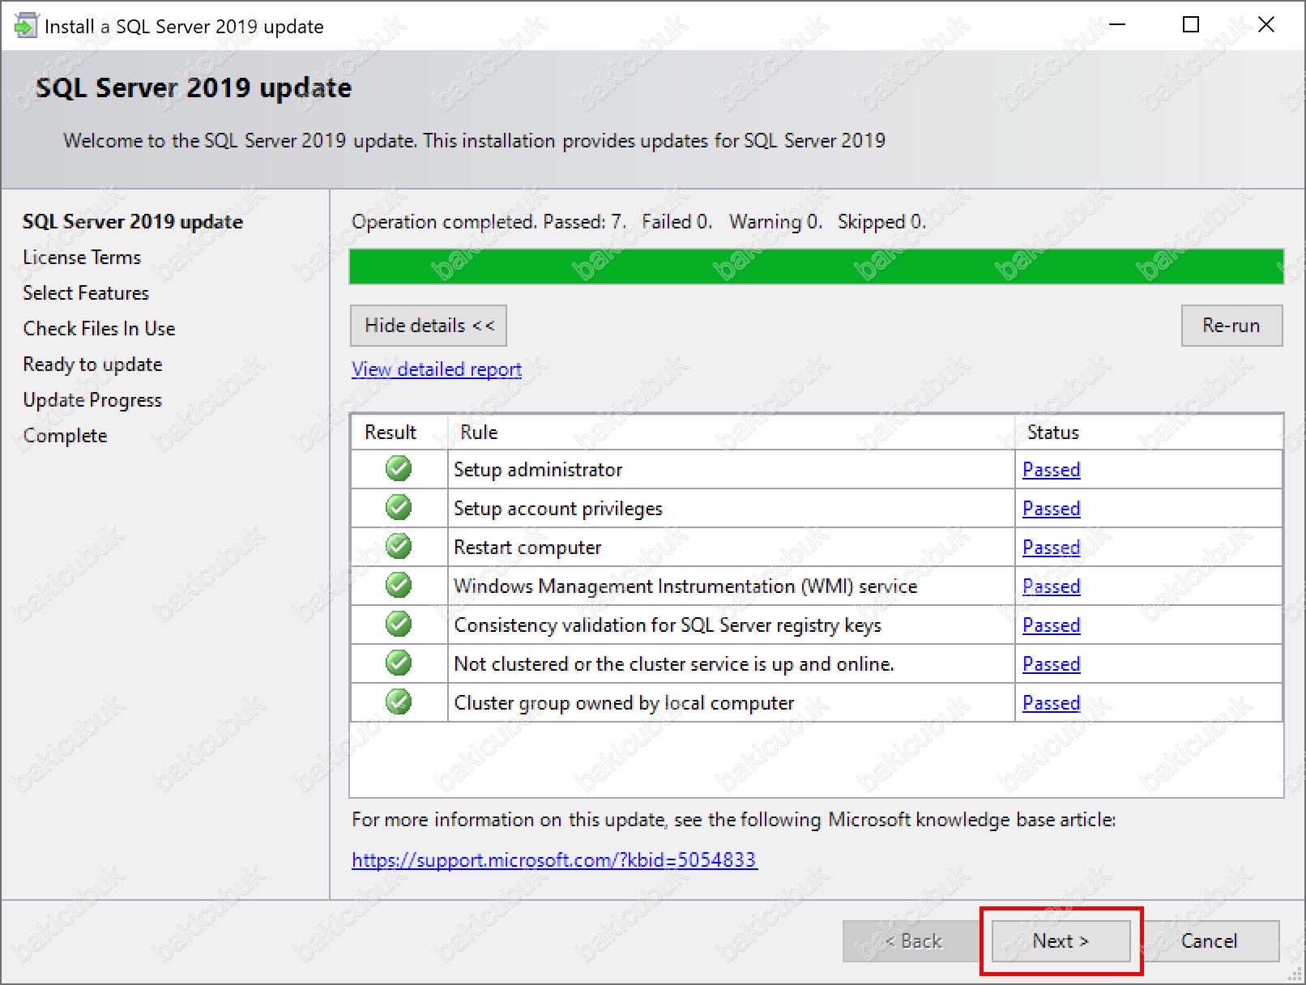Open the View detailed report link

437,369
